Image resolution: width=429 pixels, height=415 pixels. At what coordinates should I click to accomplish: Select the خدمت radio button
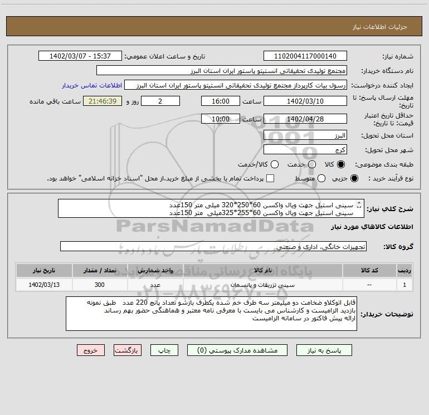(x=312, y=164)
